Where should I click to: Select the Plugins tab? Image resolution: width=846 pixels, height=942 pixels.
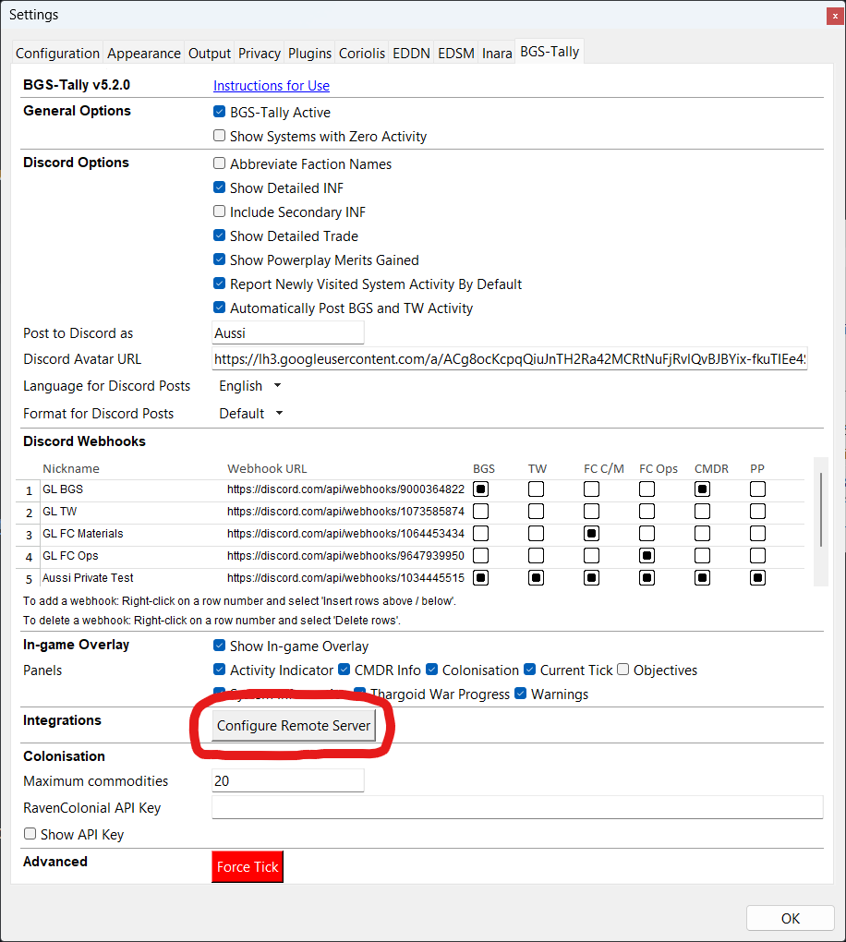tap(309, 54)
